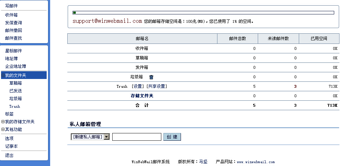Select 邮件撤回 in the sidebar
Viewport: 350px width, 166px height.
(13, 31)
